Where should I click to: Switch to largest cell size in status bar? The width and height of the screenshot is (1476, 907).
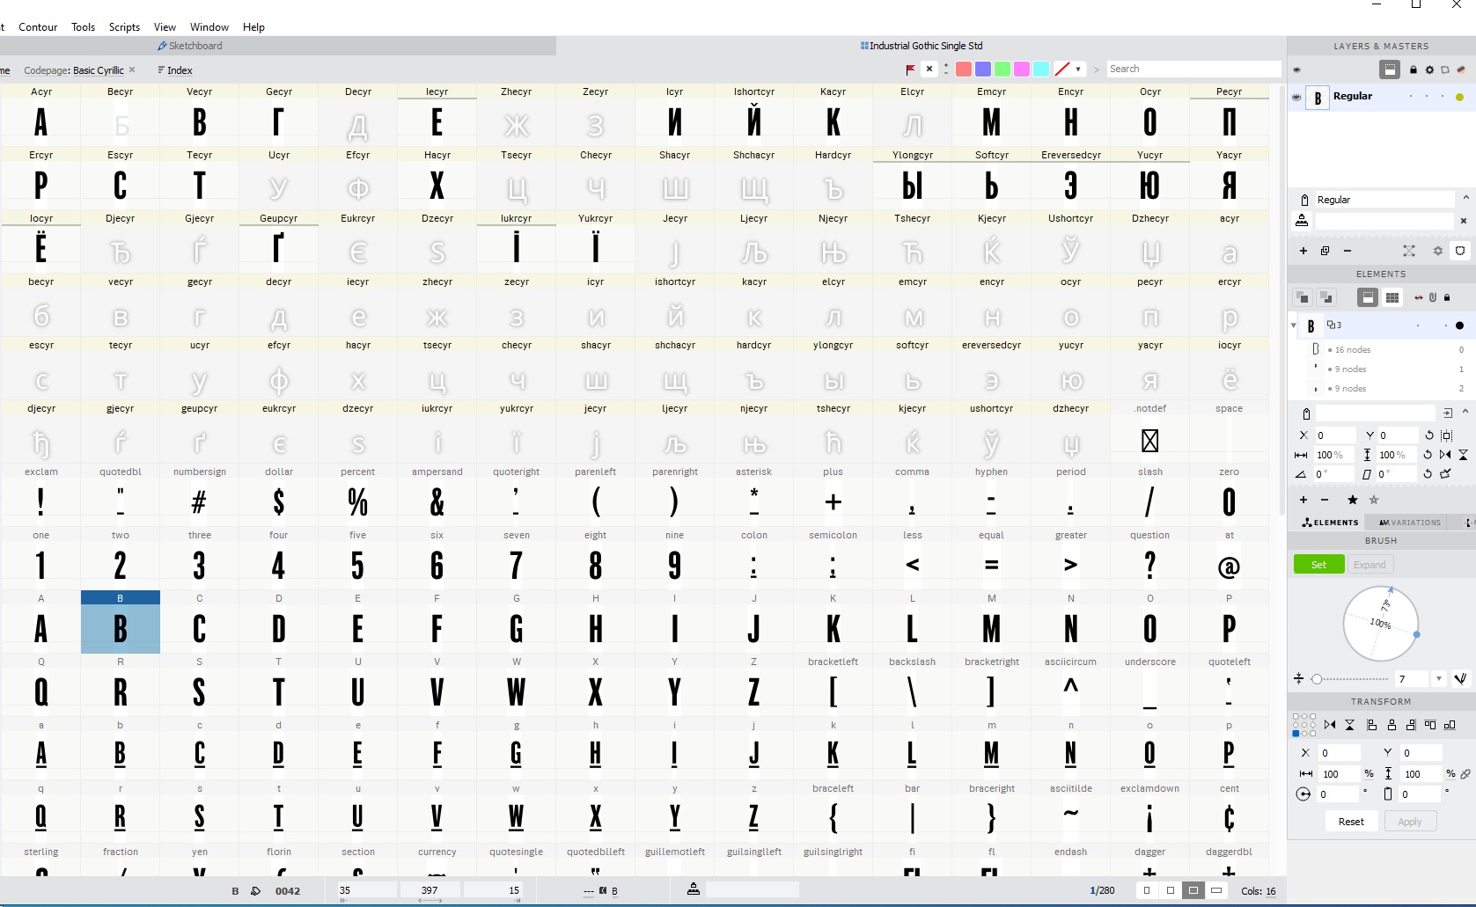coord(1216,890)
